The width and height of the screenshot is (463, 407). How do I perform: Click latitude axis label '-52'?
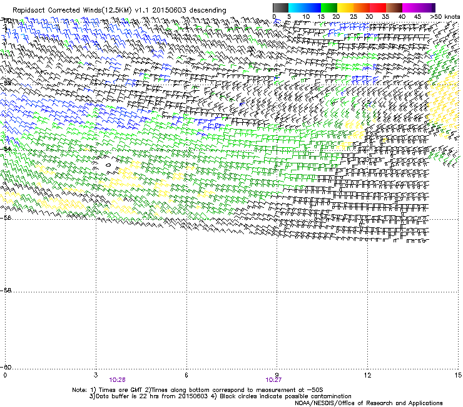click(6, 83)
